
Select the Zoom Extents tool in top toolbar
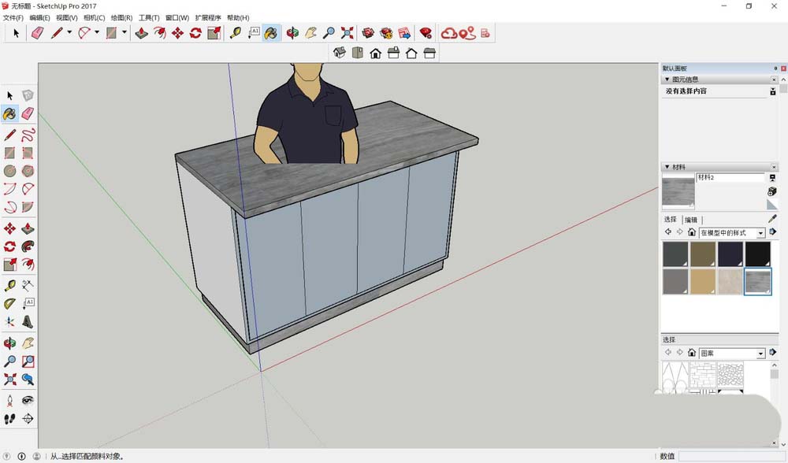347,32
